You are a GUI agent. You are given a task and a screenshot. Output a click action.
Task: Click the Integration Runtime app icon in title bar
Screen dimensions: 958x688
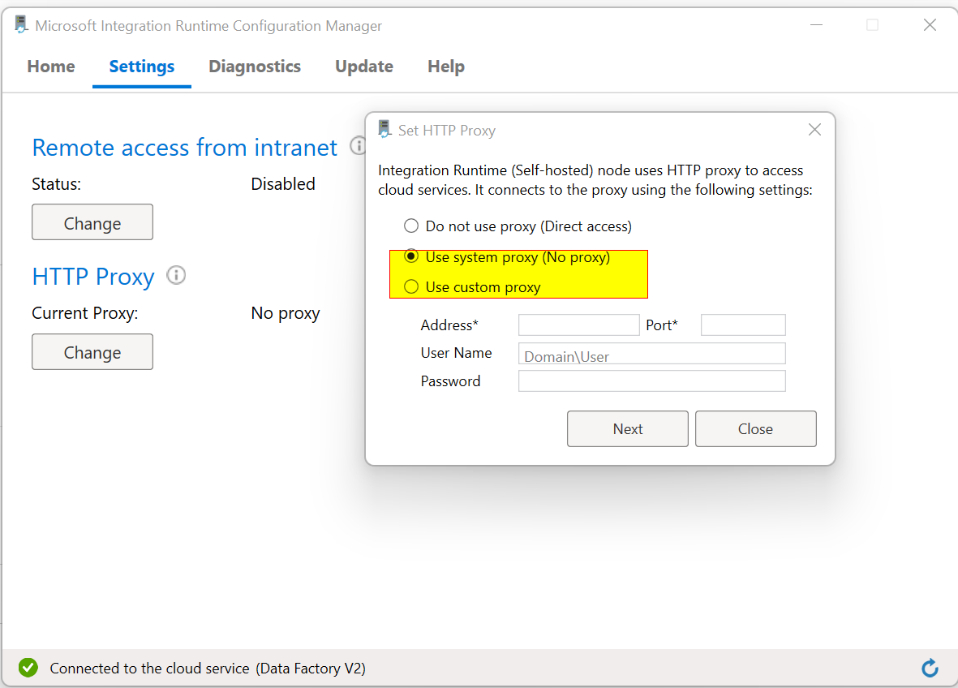pos(20,24)
